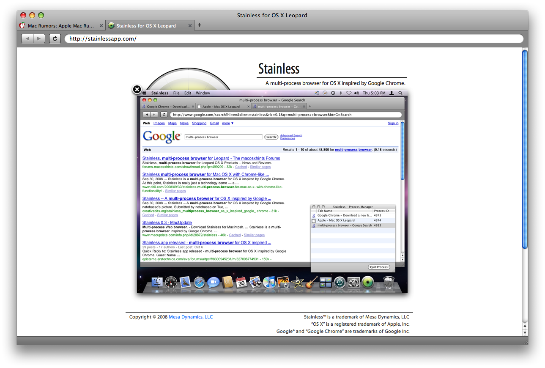Click the Time Machine icon in the pictured Dock

pos(340,282)
